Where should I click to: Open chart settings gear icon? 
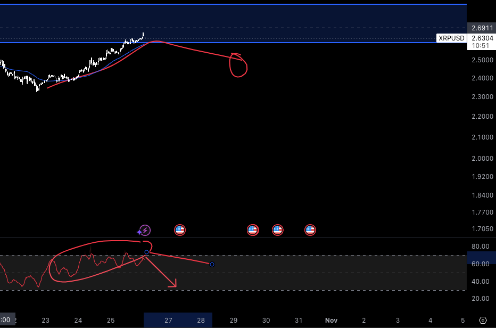pyautogui.click(x=483, y=320)
